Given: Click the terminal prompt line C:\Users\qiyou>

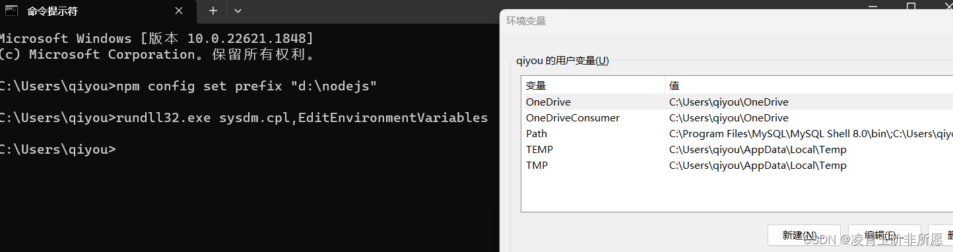Looking at the screenshot, I should (57, 149).
